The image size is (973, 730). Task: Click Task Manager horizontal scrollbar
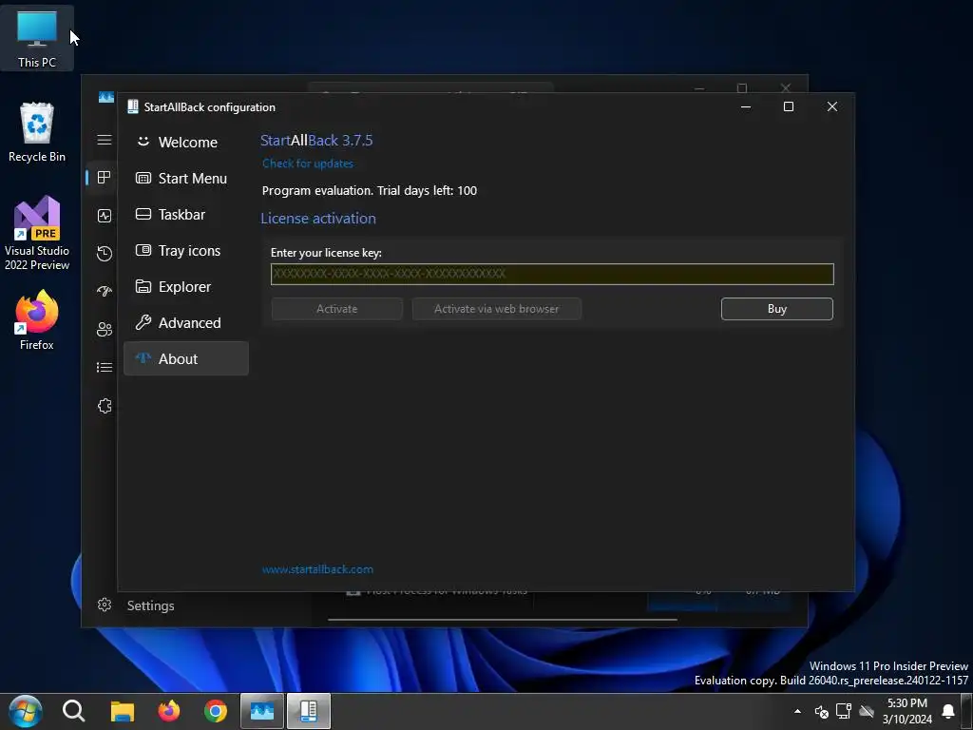(503, 620)
